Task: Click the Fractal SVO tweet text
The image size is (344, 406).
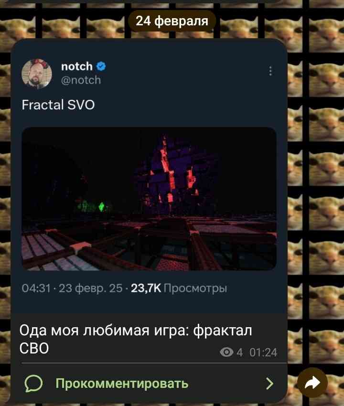Action: [x=58, y=105]
